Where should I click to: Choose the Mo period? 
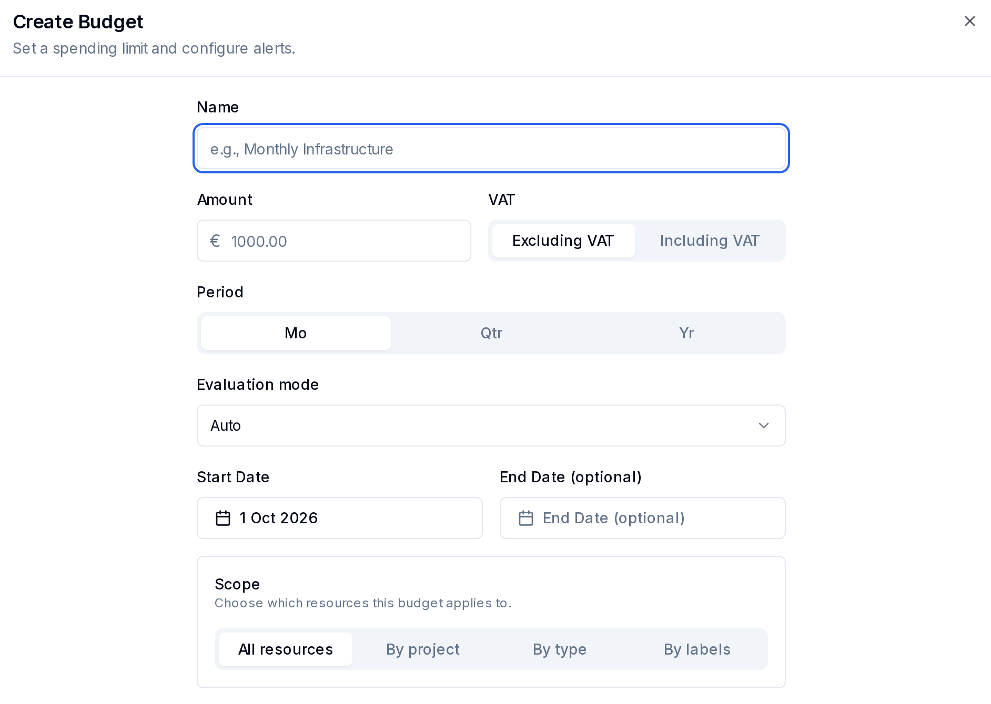pos(296,333)
